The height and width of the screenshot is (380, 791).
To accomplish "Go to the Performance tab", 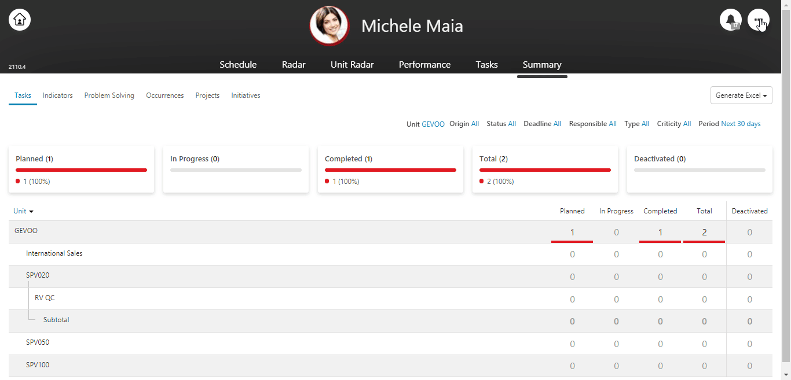I will coord(424,65).
